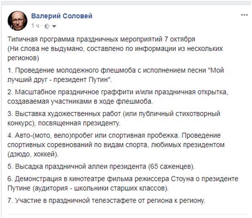Click the word 'регионов' ending the intro
This screenshot has height=218, width=252.
pos(23,58)
